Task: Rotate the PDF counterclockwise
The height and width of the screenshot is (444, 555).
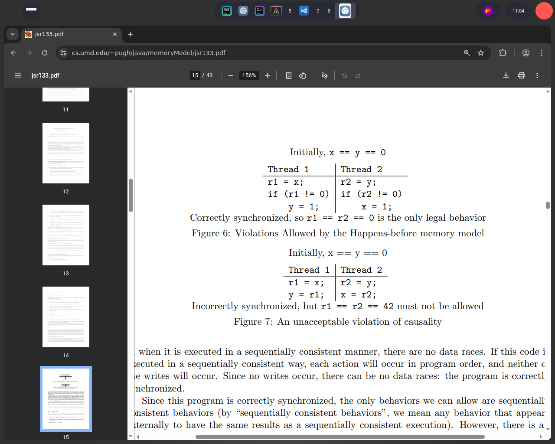Action: [303, 75]
